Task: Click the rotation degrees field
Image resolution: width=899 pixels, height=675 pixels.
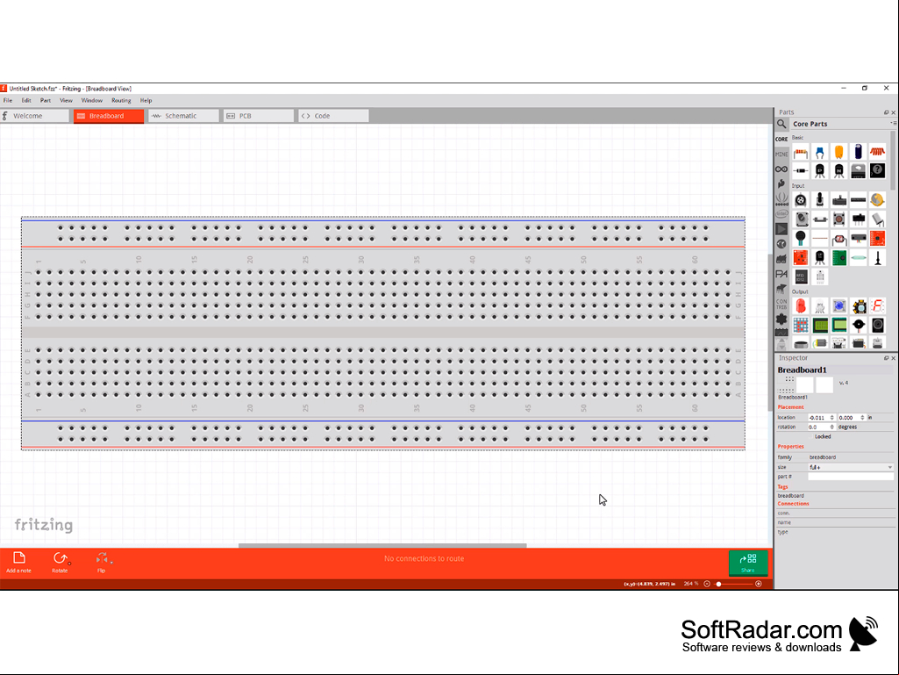Action: pyautogui.click(x=820, y=427)
